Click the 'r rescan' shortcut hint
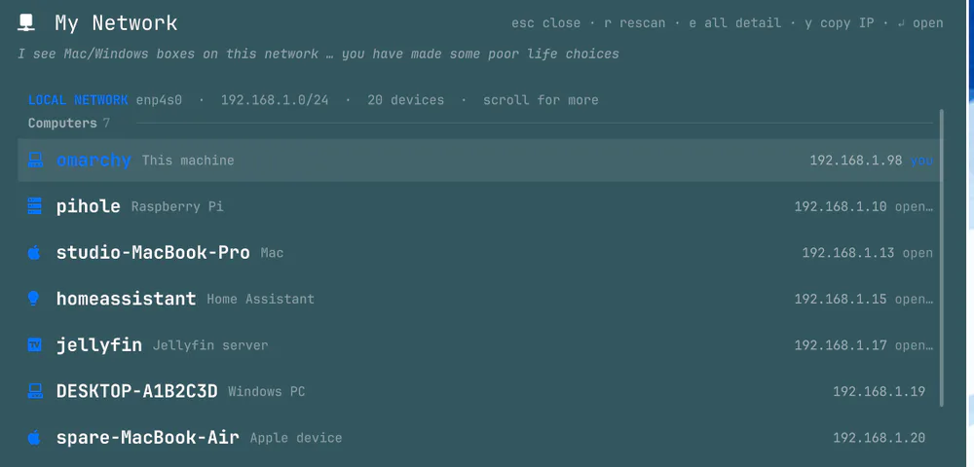This screenshot has width=974, height=467. click(634, 23)
